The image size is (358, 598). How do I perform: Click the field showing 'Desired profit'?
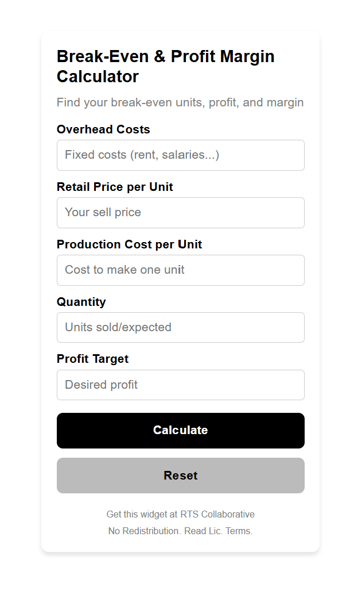[180, 384]
